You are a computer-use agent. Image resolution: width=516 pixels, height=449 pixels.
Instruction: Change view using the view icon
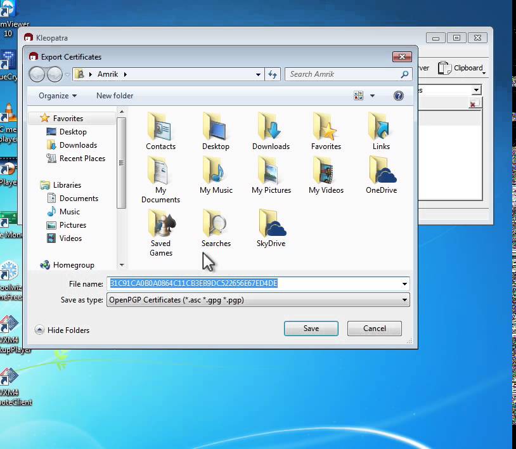358,96
